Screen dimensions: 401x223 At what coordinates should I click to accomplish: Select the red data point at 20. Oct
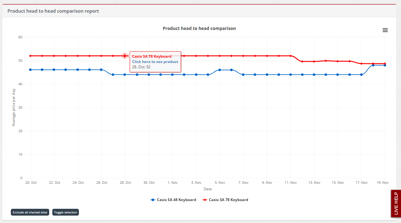(30, 56)
